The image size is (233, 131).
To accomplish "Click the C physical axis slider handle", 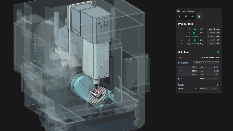I will [x=198, y=44].
